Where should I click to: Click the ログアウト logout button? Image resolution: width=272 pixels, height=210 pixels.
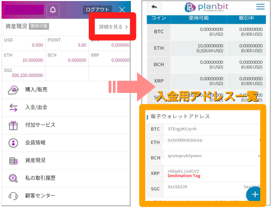[x=97, y=9]
